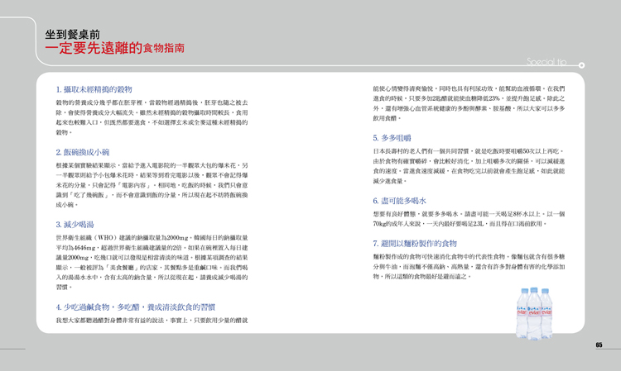The width and height of the screenshot is (621, 371).
Task: Select heading 5. 多多咀嚼
Action: pos(392,137)
